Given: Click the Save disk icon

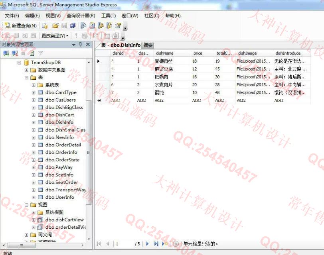Looking at the screenshot, I should (64, 25).
